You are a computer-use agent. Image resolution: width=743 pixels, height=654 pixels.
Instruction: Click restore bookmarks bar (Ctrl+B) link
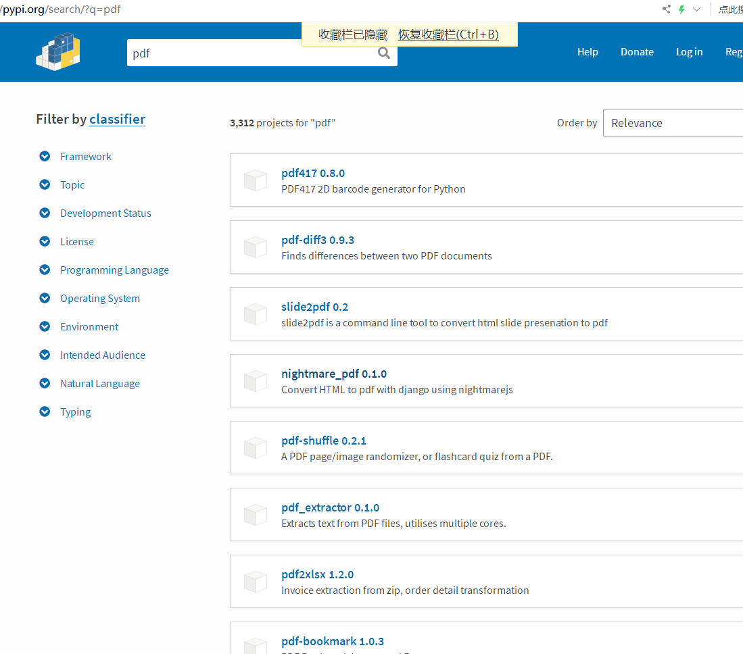pos(448,34)
